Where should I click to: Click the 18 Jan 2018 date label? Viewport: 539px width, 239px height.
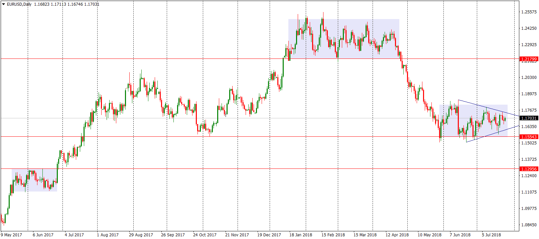(301, 235)
